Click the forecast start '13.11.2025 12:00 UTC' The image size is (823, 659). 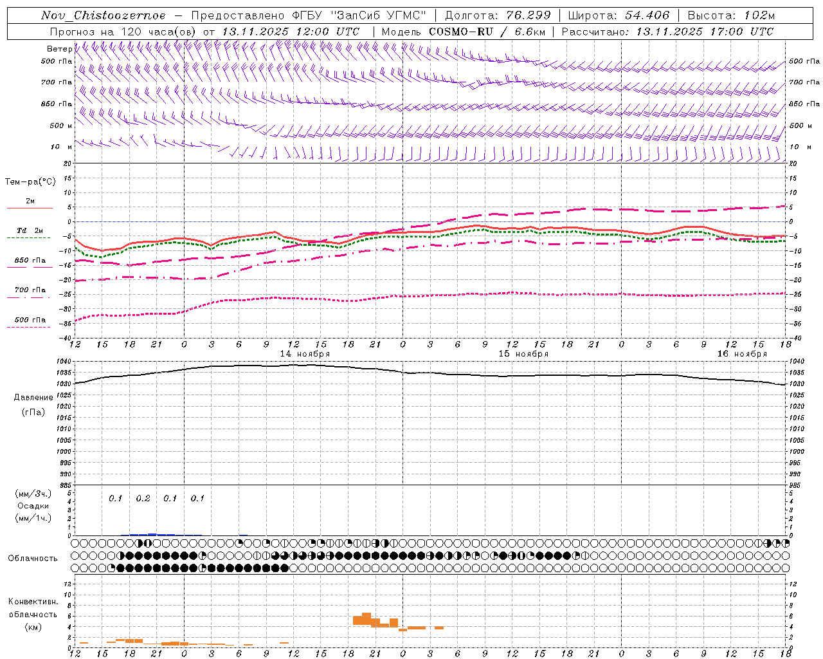(x=291, y=32)
